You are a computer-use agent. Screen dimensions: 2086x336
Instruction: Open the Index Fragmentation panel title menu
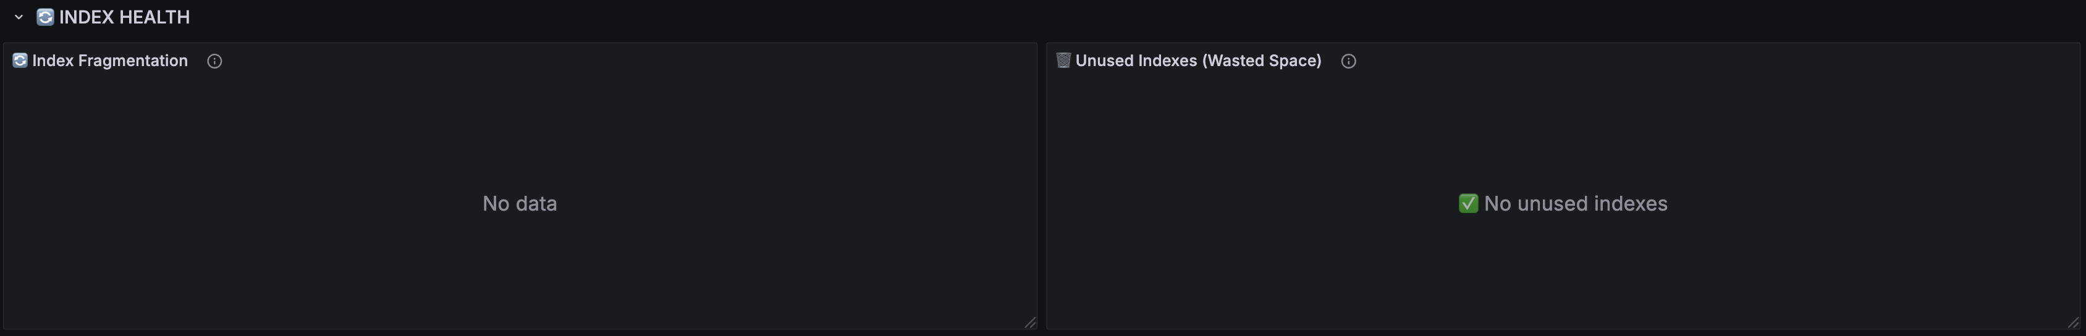click(110, 61)
